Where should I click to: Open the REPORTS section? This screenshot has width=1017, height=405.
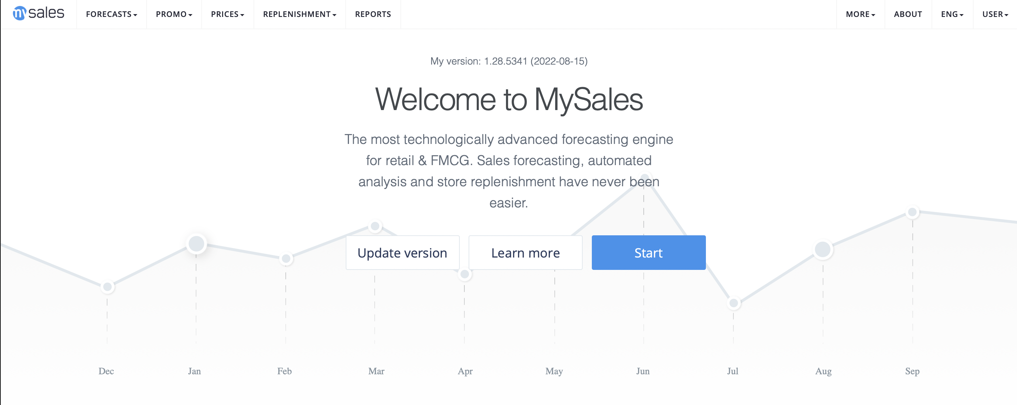pos(373,14)
